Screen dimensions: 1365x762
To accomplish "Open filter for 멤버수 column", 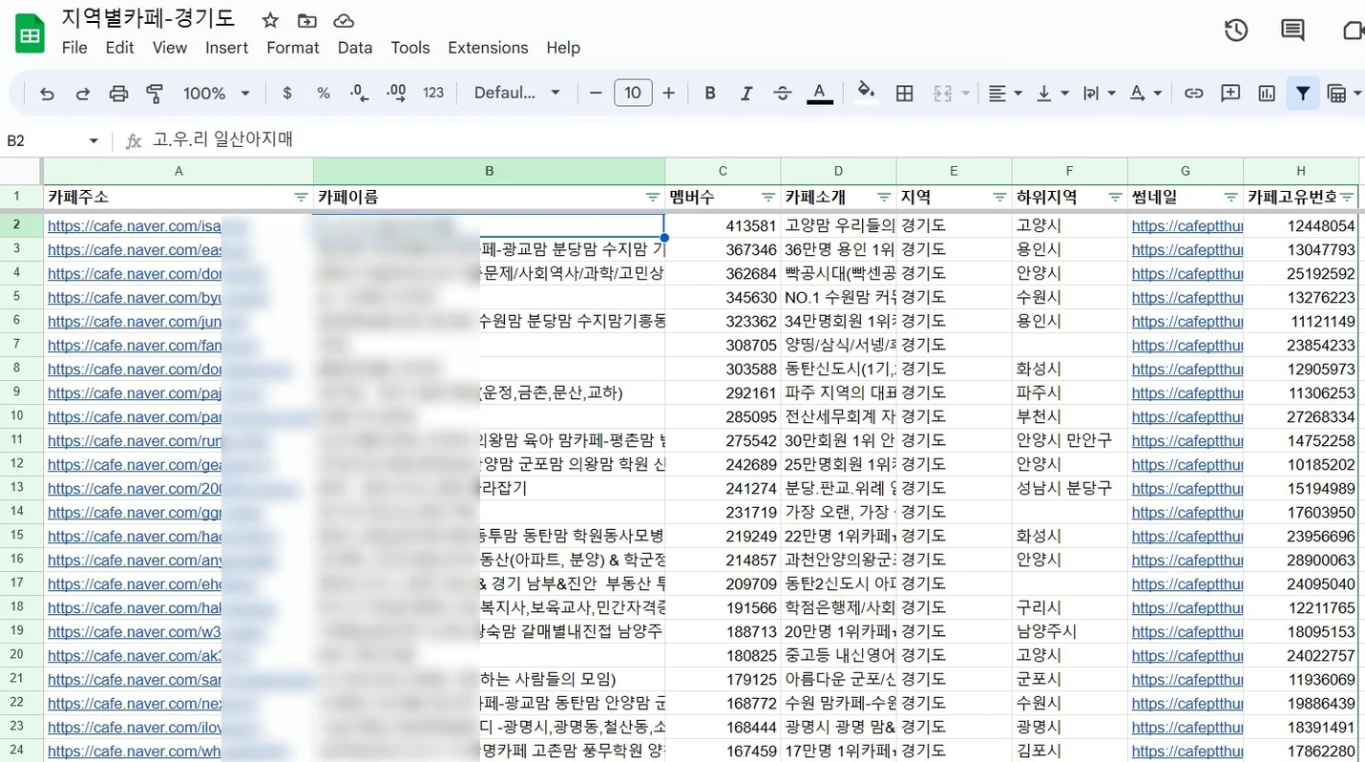I will [768, 198].
